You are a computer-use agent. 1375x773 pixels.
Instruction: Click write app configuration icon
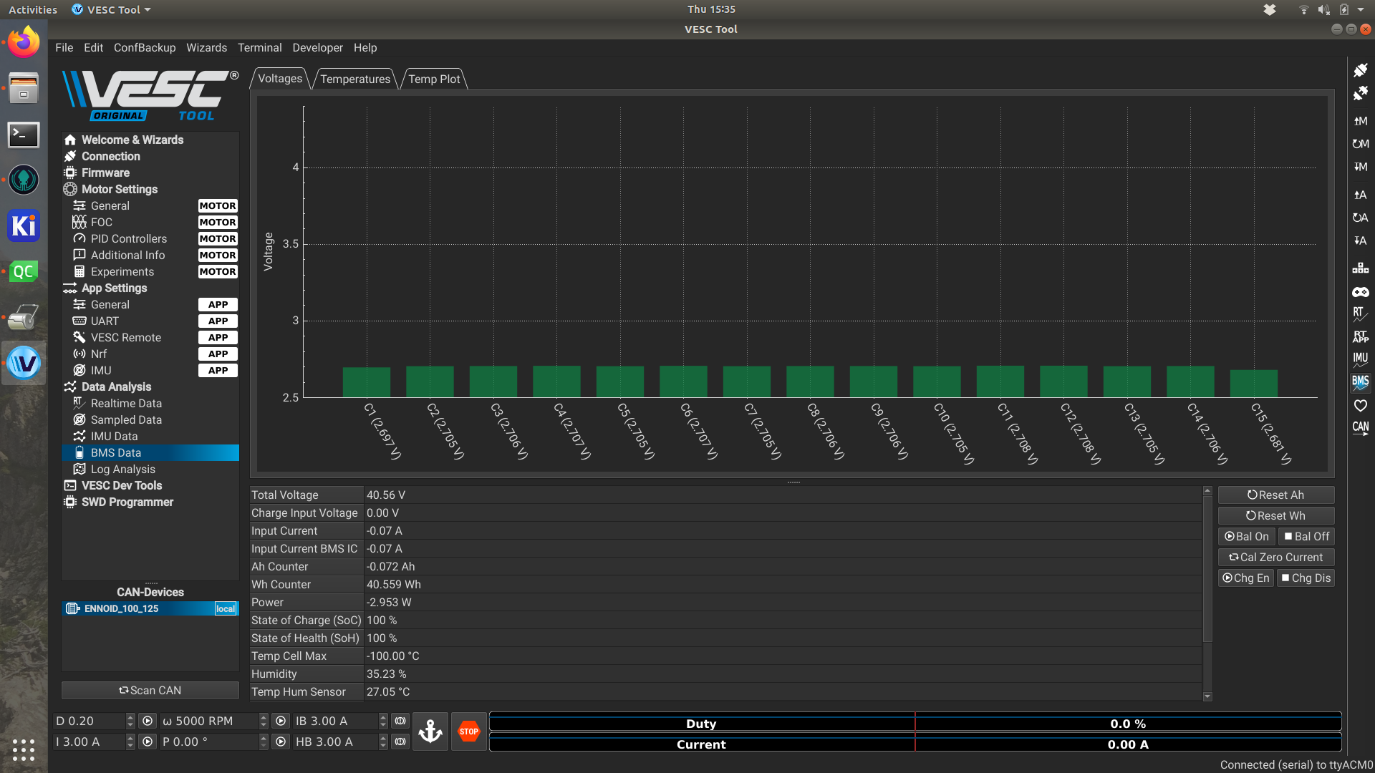(1360, 240)
